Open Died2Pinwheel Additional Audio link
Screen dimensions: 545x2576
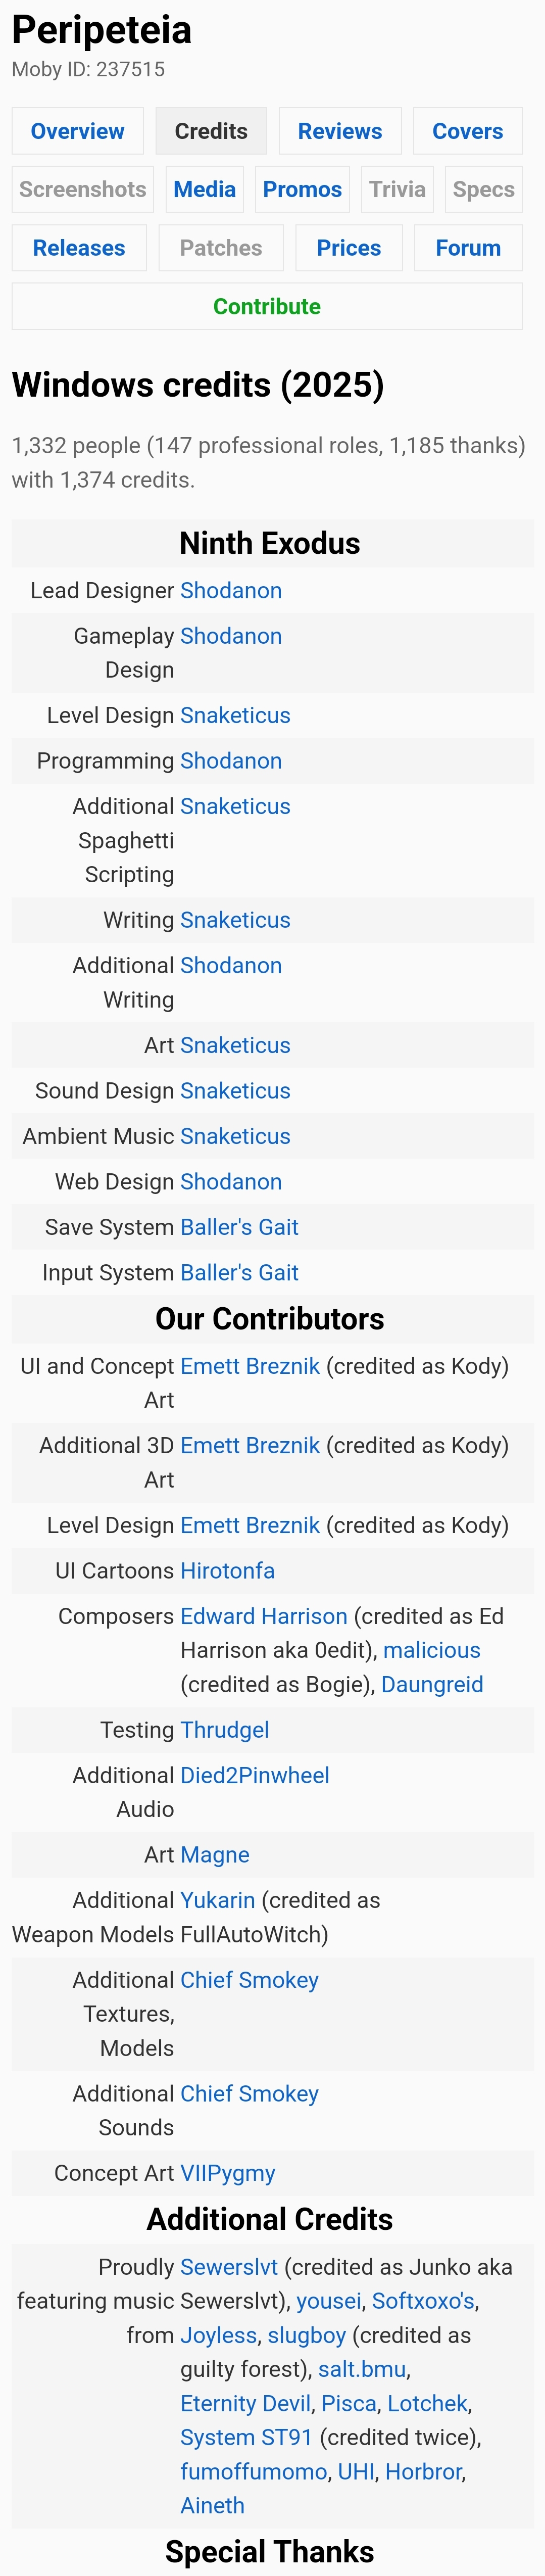(255, 1775)
